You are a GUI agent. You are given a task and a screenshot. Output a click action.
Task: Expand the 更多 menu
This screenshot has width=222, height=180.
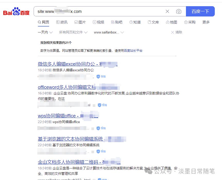click(206, 22)
